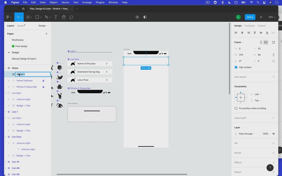Switch to the Prototype tab
The image size is (282, 176).
pos(250,26)
